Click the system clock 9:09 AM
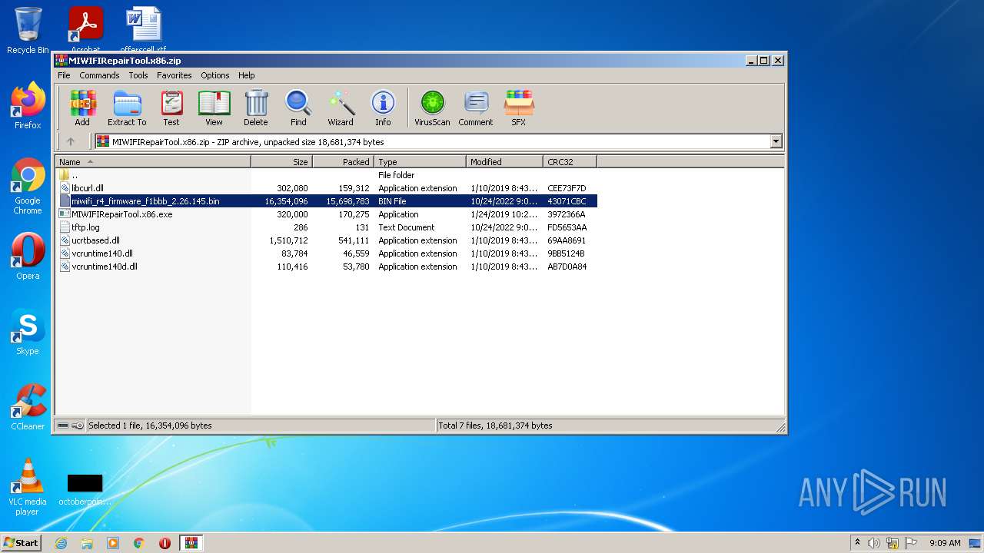984x553 pixels. [x=945, y=543]
